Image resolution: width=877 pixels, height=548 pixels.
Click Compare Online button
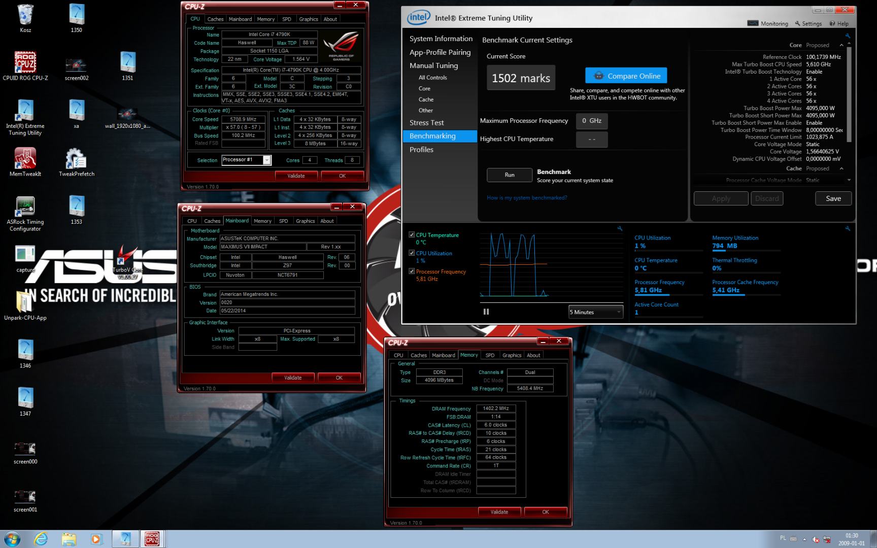(x=626, y=76)
